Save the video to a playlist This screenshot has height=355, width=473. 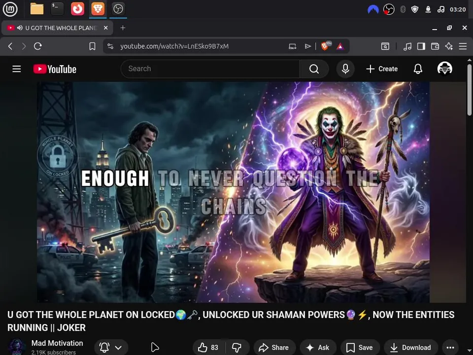pos(360,348)
